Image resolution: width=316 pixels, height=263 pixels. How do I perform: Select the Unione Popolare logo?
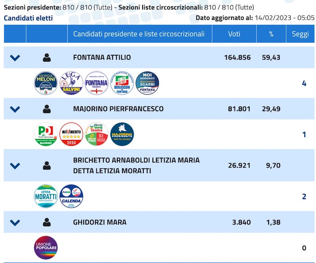click(46, 248)
